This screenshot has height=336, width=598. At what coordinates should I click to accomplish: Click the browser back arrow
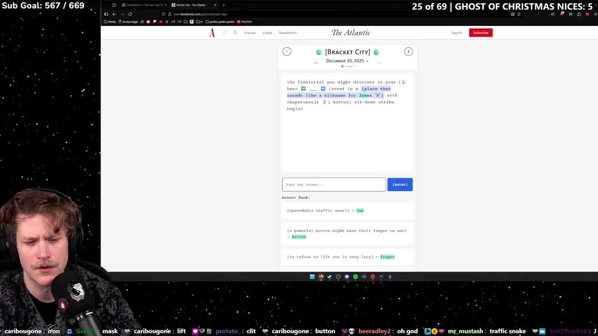pyautogui.click(x=114, y=14)
